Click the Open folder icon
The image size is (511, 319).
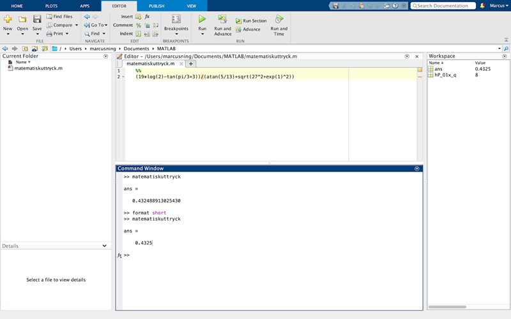pyautogui.click(x=22, y=19)
